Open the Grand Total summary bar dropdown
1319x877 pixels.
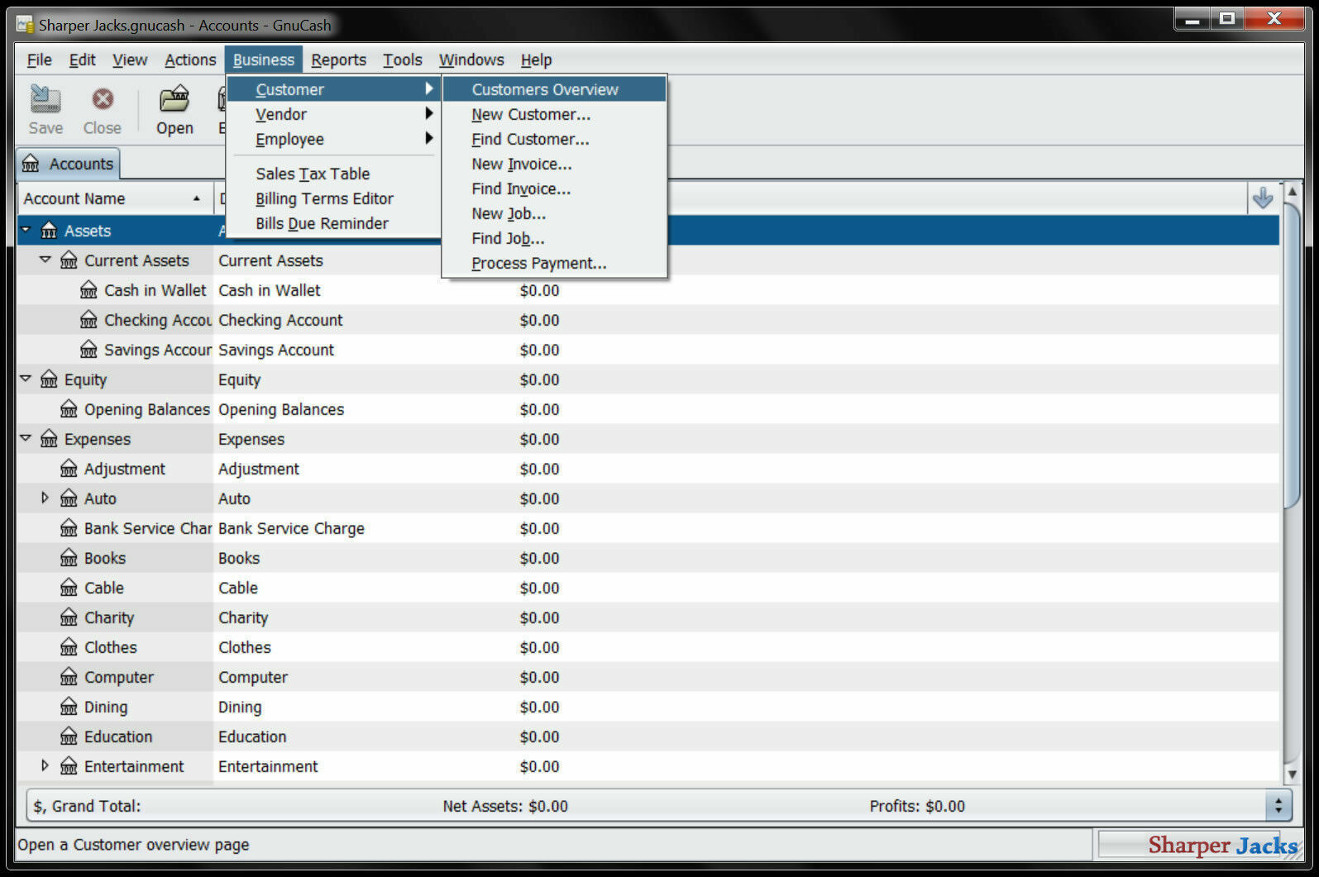(x=1278, y=806)
